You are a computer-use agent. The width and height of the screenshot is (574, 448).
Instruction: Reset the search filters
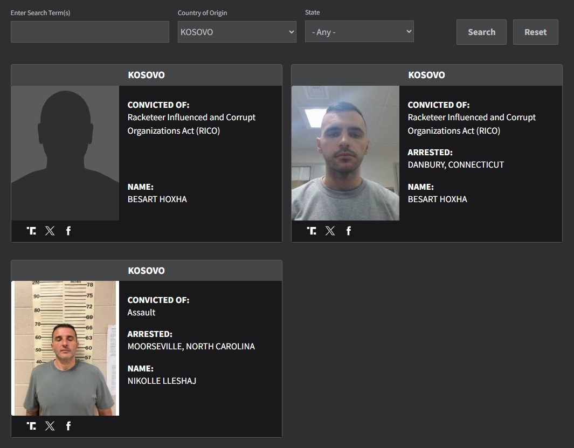535,32
